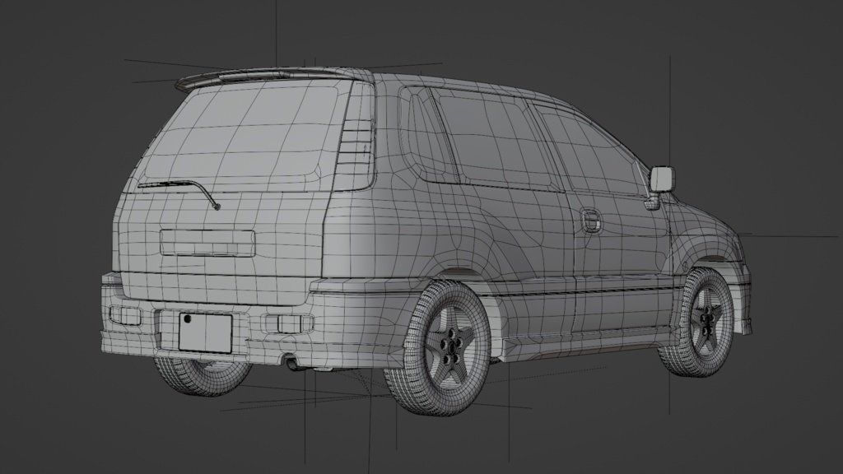Select the tailgate handle recess above the bumper

207,243
